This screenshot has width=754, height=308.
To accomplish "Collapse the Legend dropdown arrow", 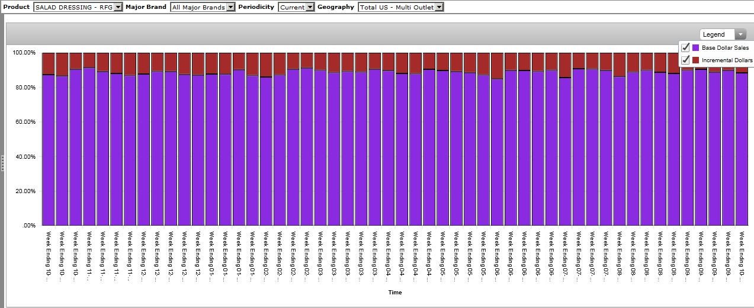I will point(740,34).
